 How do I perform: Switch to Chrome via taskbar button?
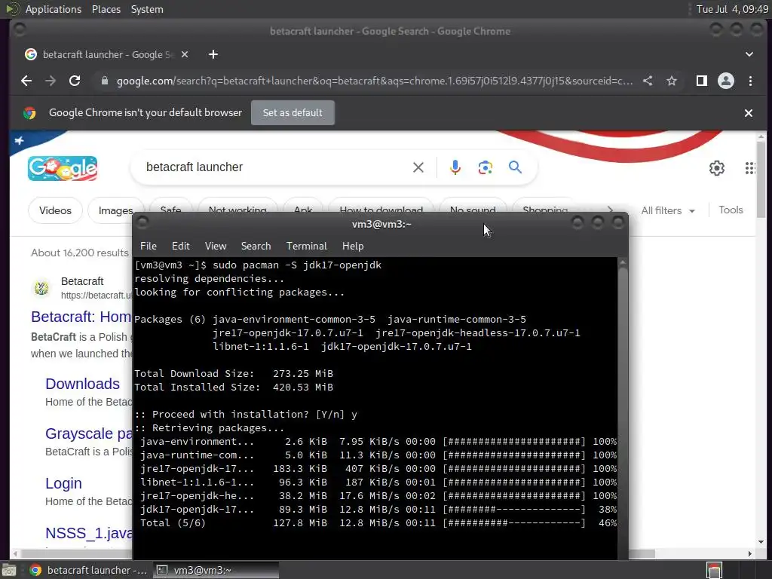click(x=89, y=570)
